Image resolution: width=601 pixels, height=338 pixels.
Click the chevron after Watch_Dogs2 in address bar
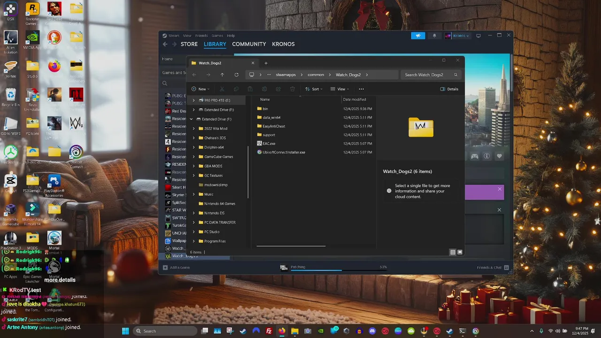tap(367, 75)
